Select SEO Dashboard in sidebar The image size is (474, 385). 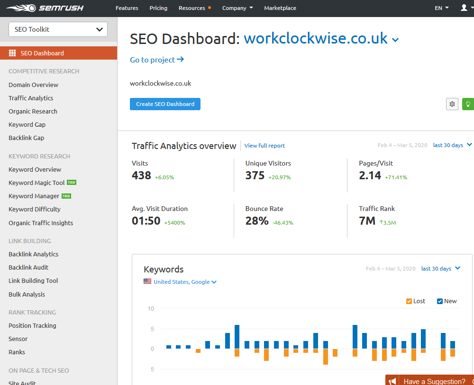click(x=58, y=53)
